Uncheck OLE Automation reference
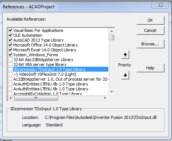Image resolution: width=172 pixels, height=141 pixels. click(x=10, y=35)
